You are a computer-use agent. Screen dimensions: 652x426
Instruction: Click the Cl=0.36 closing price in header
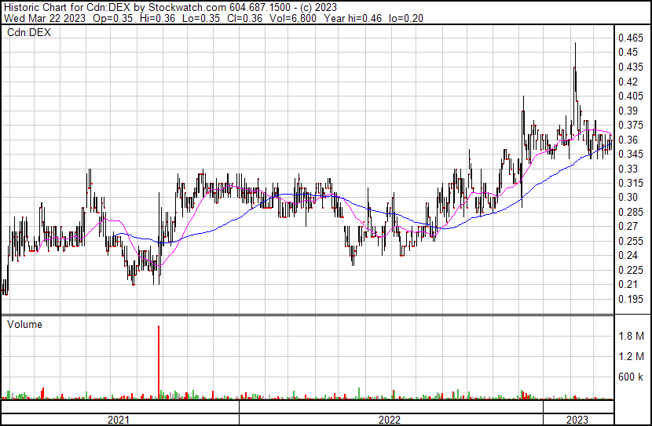(238, 19)
